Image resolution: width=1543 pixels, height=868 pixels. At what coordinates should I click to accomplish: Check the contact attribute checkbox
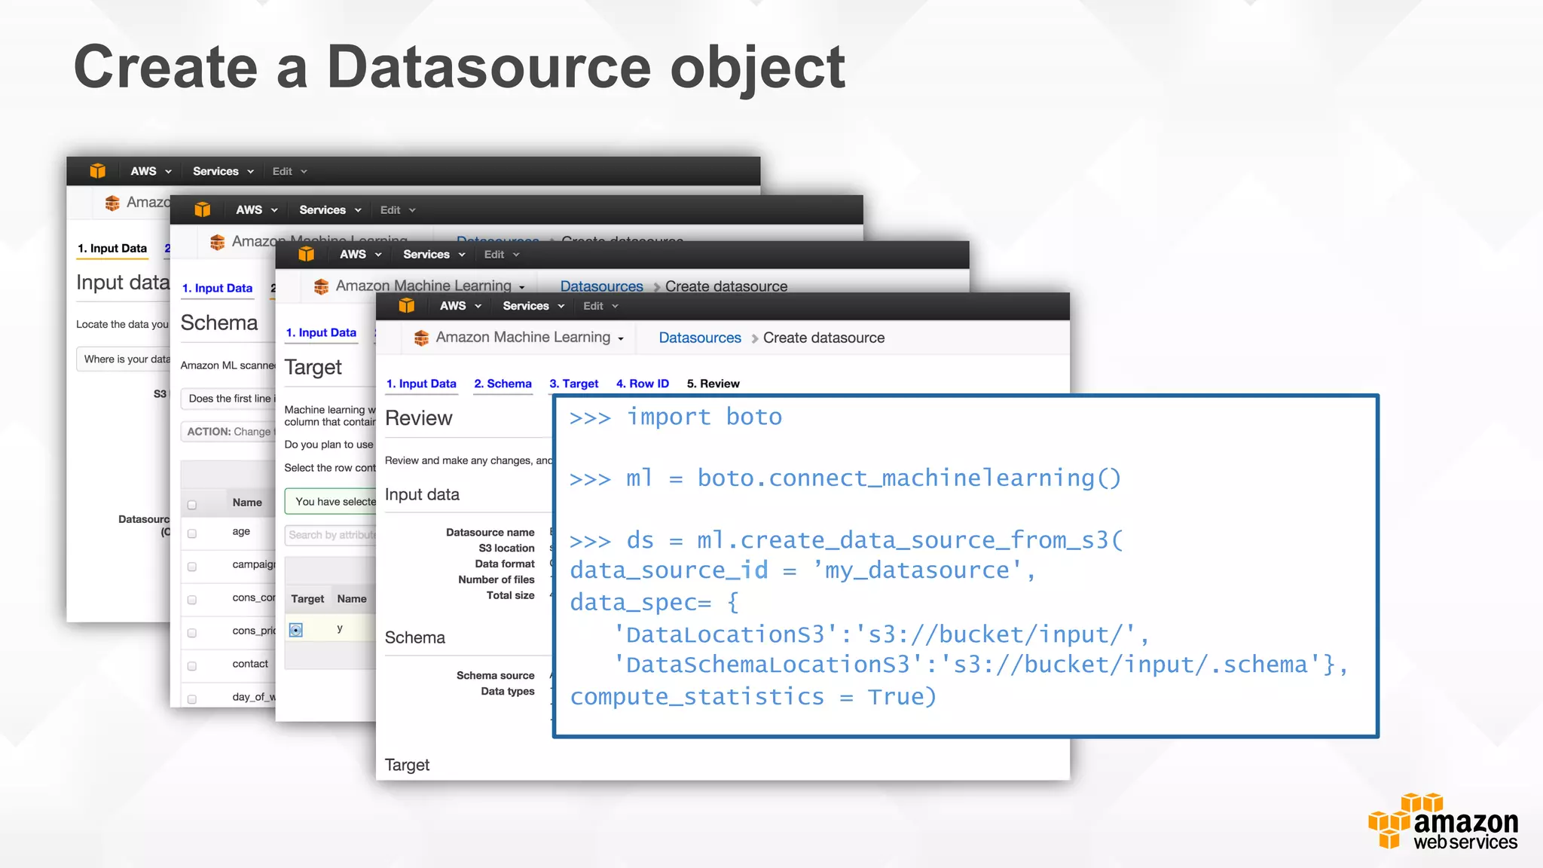click(x=192, y=666)
